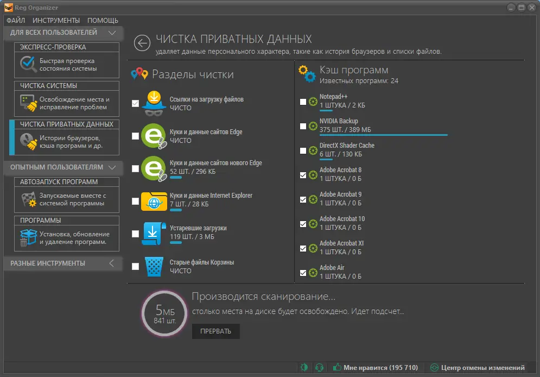Screen dimensions: 540x377
Task: Click the system cleanup monitor broom icon
Action: [x=28, y=103]
